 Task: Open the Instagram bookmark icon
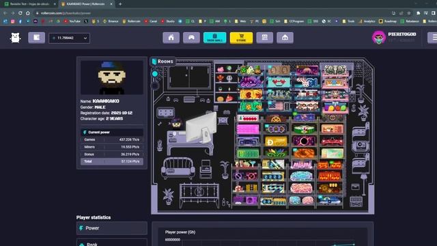(x=12, y=21)
